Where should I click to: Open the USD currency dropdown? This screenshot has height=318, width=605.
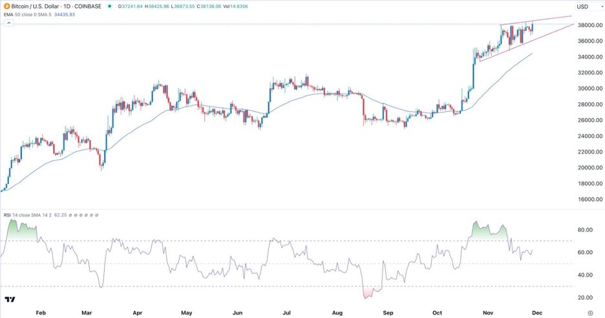pos(589,6)
